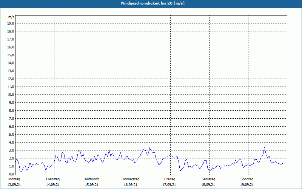Click the 19,0 axis value
This screenshot has width=302, height=189.
pyautogui.click(x=11, y=23)
